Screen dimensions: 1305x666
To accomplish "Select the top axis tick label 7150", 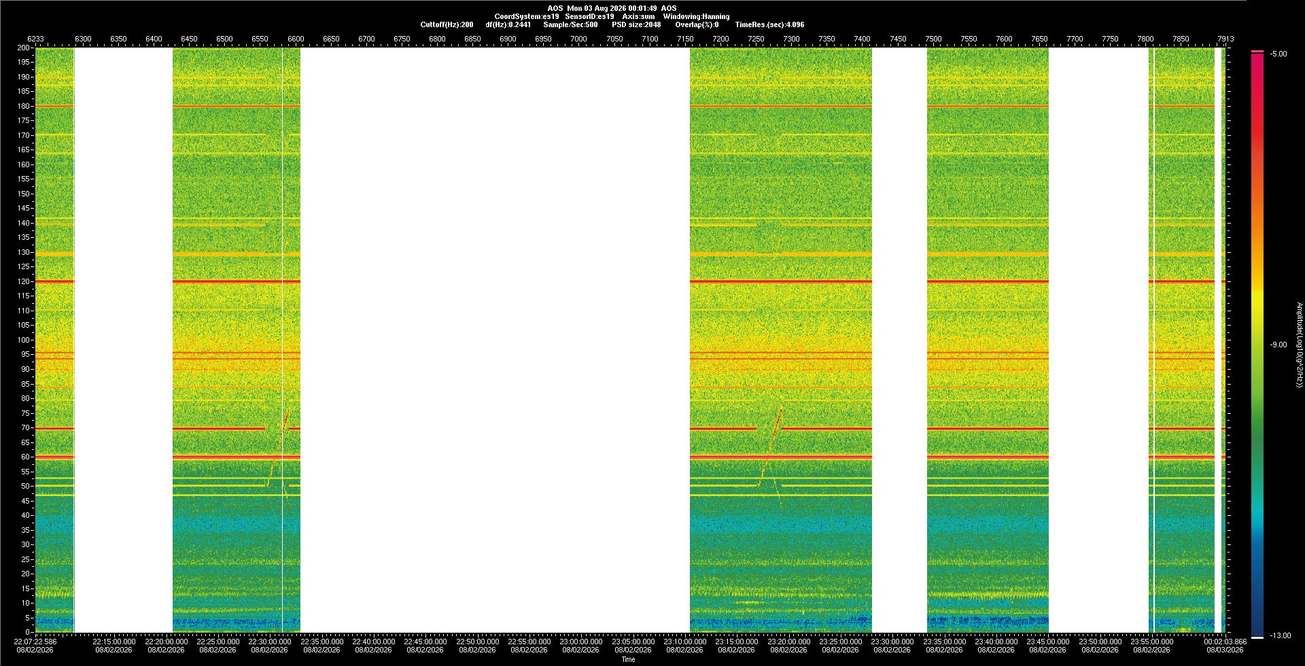I will 685,39.
